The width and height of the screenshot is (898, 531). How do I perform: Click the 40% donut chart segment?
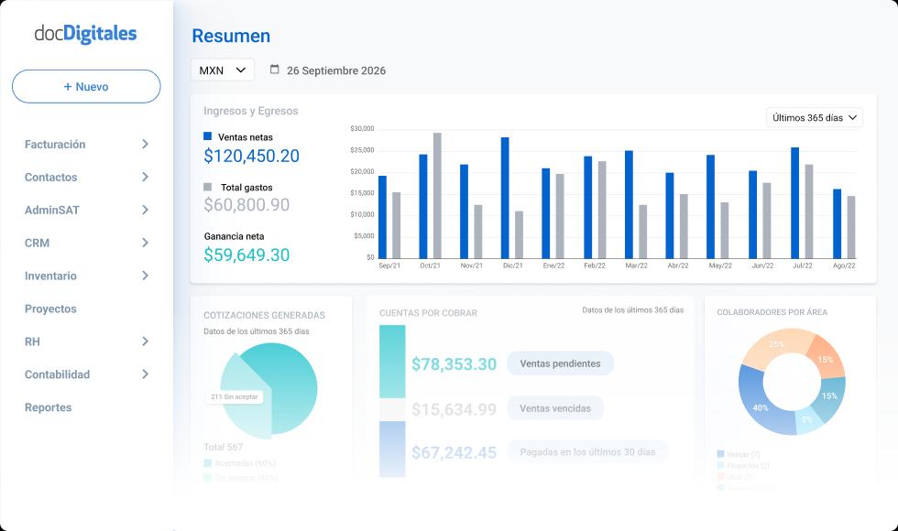tap(761, 407)
